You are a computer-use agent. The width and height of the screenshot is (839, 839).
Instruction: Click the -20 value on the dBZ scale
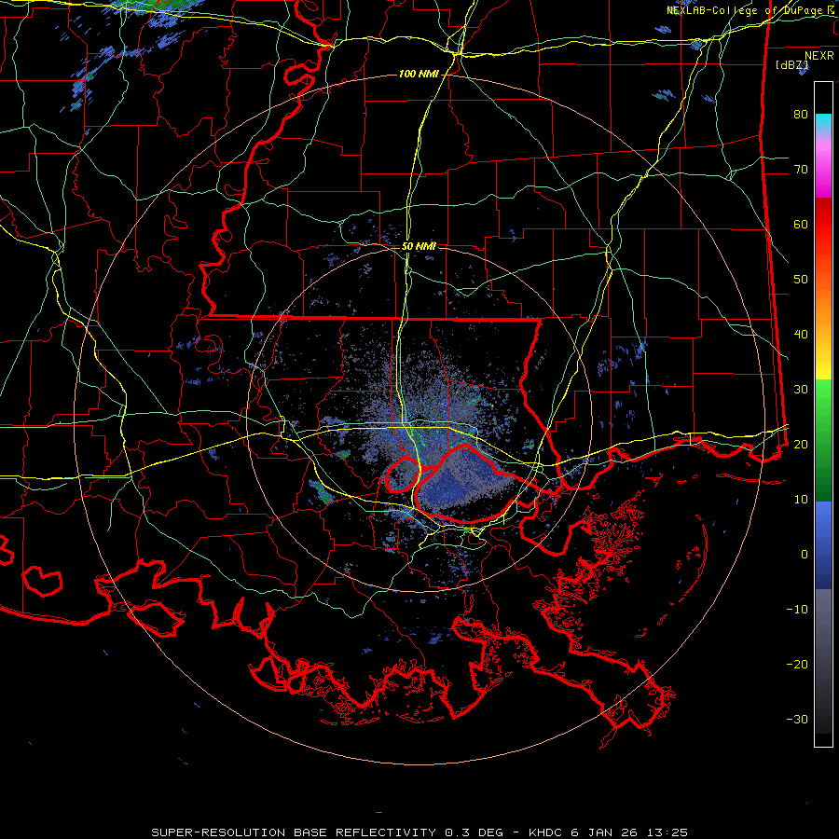coord(797,664)
